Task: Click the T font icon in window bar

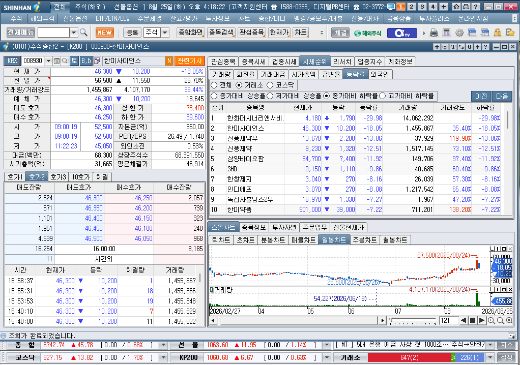Action: [453, 47]
